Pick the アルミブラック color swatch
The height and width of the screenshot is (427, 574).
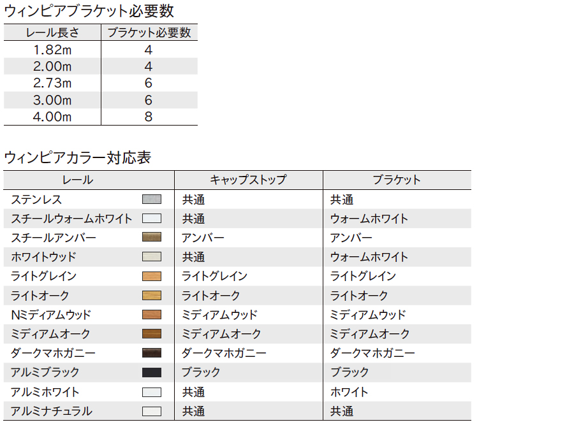152,372
